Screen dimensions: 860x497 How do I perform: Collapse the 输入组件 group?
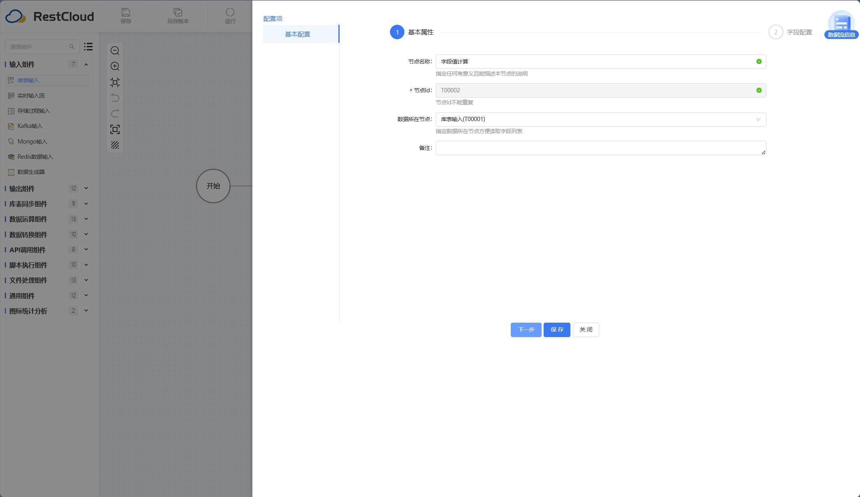click(86, 64)
